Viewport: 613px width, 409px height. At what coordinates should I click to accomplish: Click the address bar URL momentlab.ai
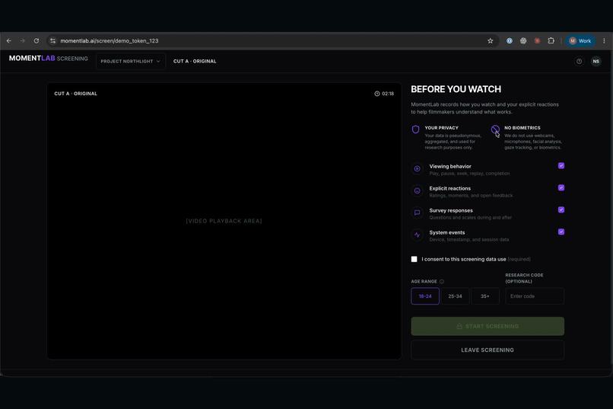110,40
